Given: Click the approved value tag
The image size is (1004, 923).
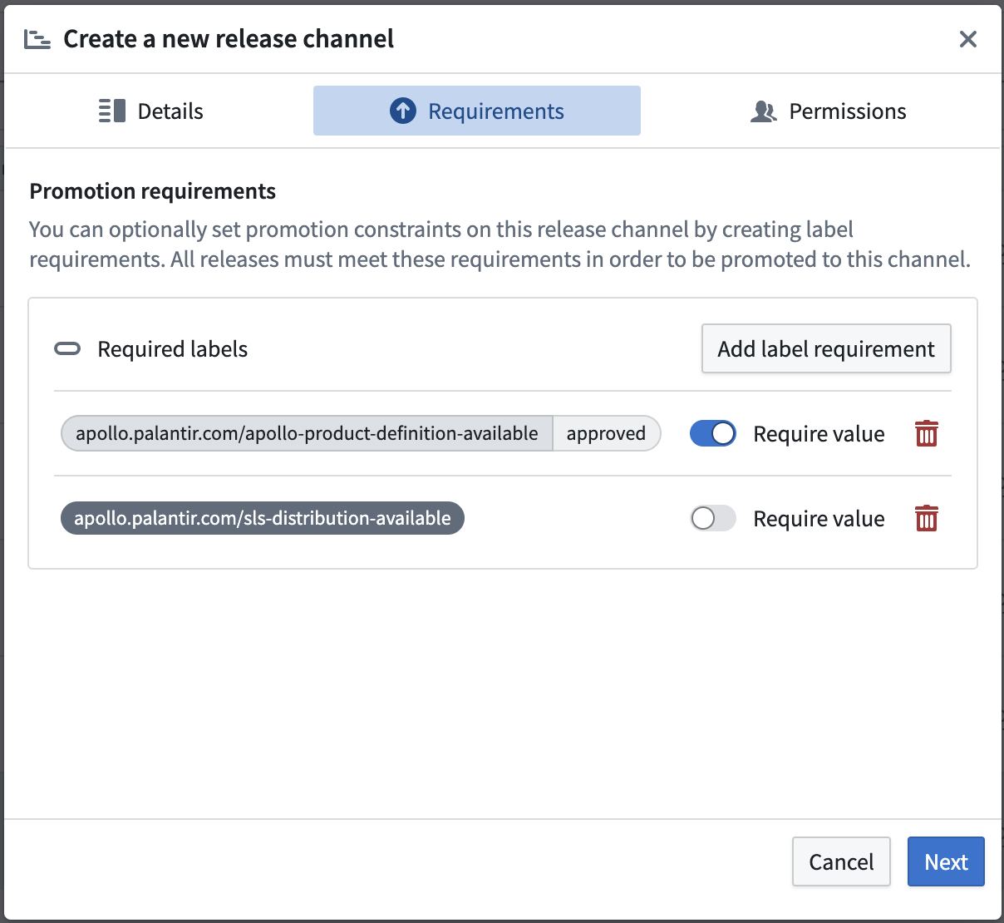Looking at the screenshot, I should coord(606,434).
